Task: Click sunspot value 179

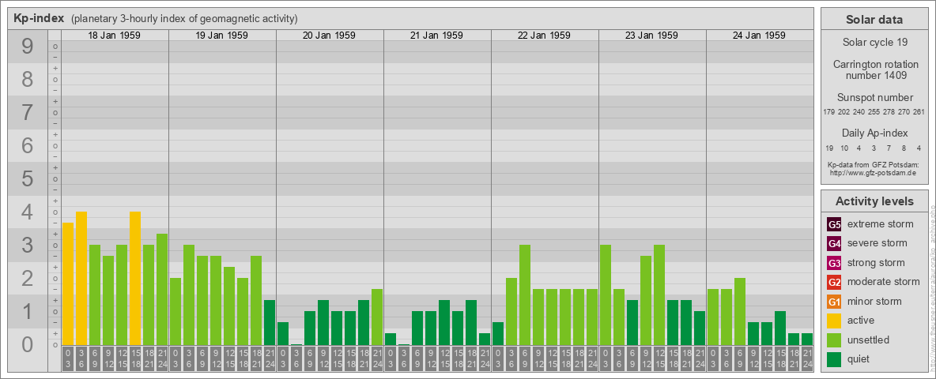Action: [828, 112]
